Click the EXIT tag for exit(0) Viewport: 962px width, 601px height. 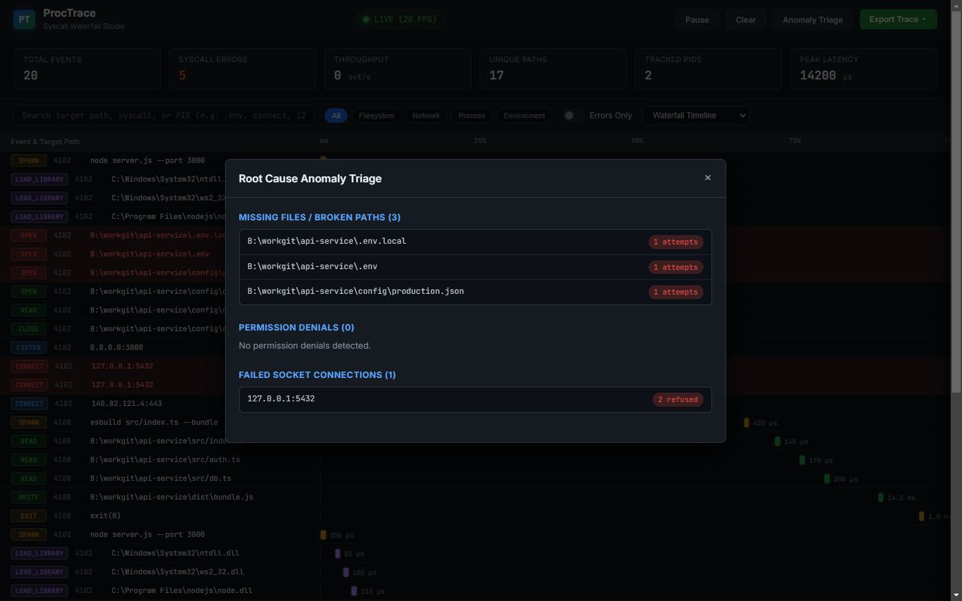[29, 516]
